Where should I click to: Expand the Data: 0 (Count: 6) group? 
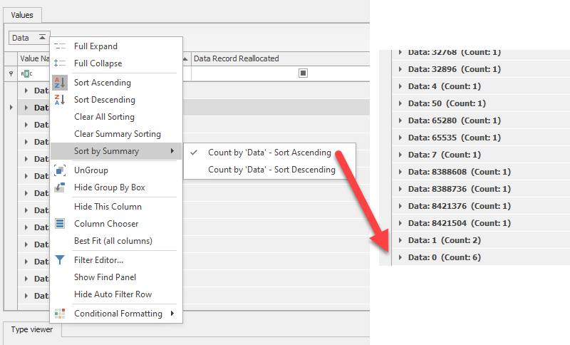[400, 257]
